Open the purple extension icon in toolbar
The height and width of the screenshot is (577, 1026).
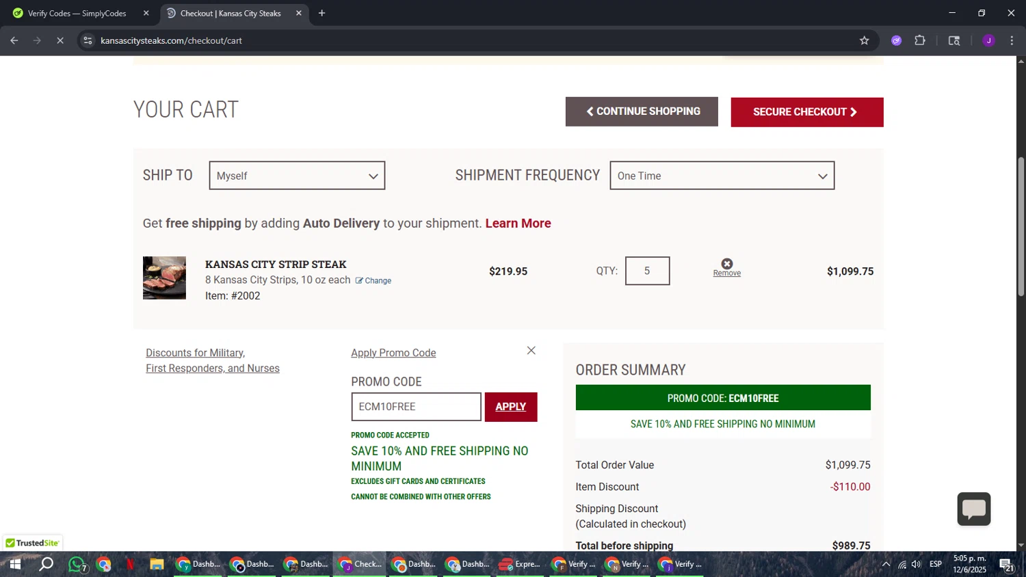pos(896,40)
